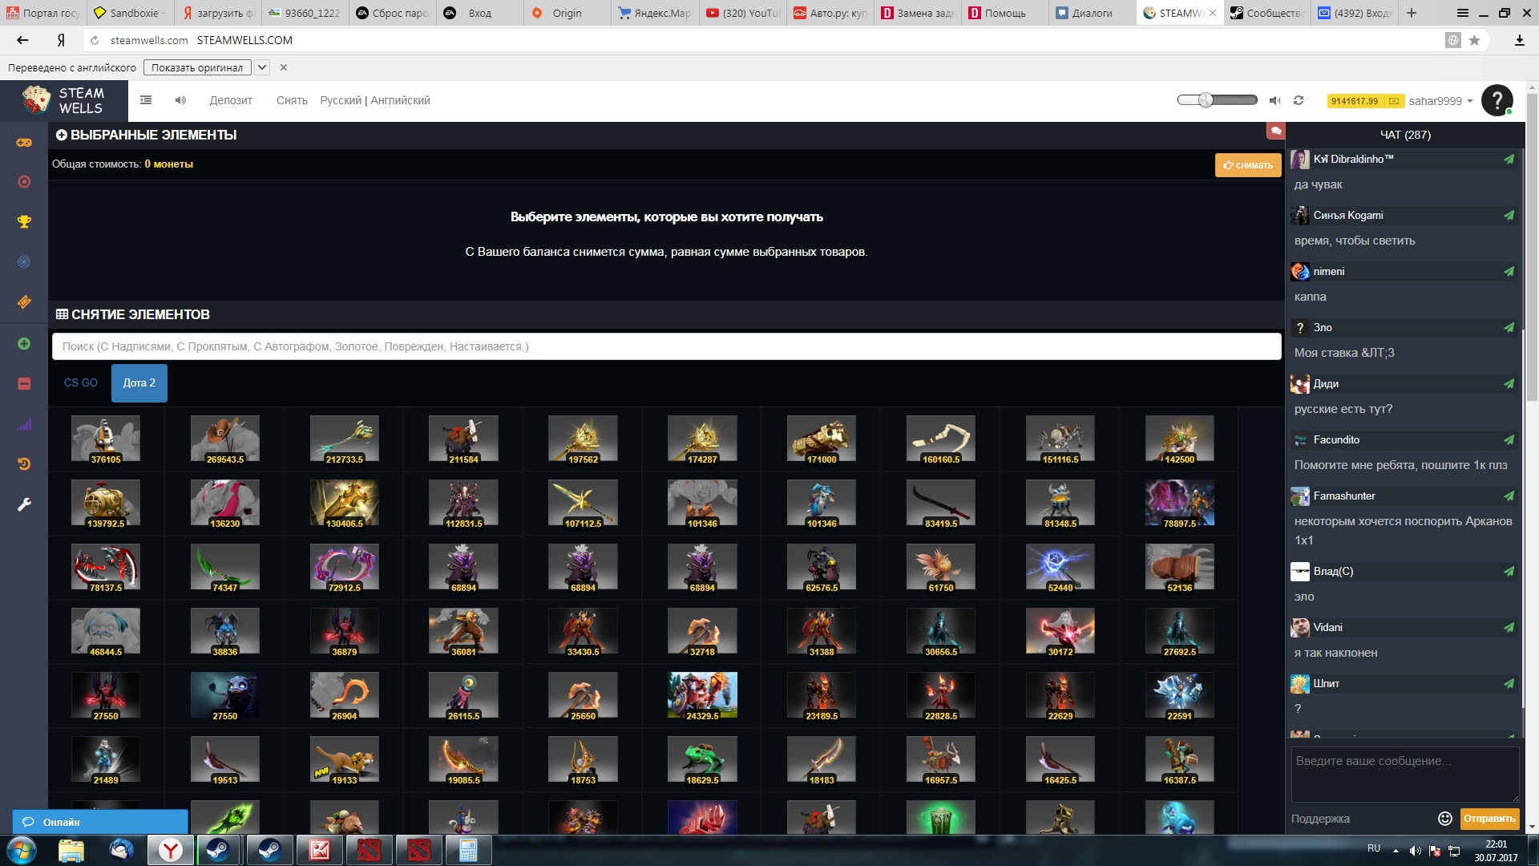The image size is (1539, 866).
Task: Select the item priced 139792.5
Action: (x=106, y=503)
